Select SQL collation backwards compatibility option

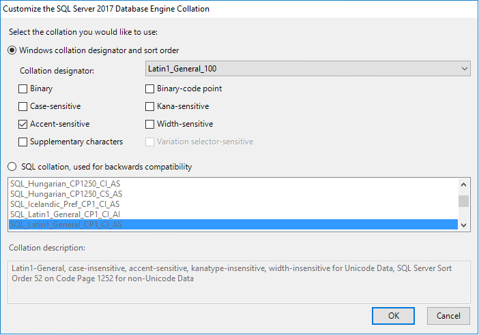[12, 167]
